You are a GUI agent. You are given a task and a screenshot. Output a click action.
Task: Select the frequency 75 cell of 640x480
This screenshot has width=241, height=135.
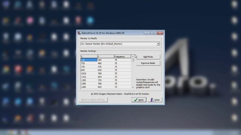click(x=122, y=60)
